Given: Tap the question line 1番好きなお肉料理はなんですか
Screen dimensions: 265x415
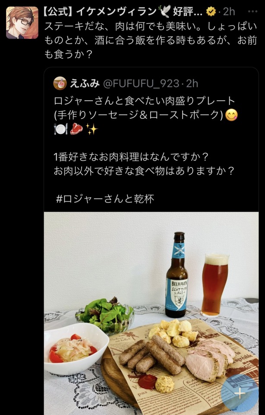Looking at the screenshot, I should click(x=131, y=157).
